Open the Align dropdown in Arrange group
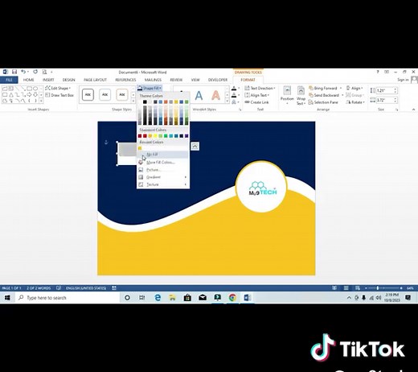Image resolution: width=418 pixels, height=372 pixels. (354, 88)
